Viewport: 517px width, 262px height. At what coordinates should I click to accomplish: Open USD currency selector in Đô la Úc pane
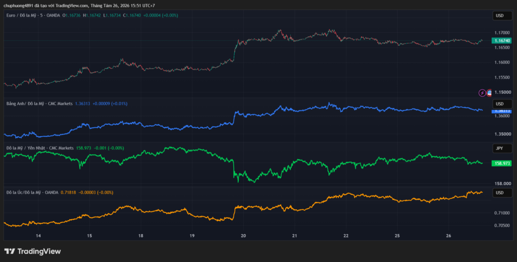pyautogui.click(x=502, y=193)
